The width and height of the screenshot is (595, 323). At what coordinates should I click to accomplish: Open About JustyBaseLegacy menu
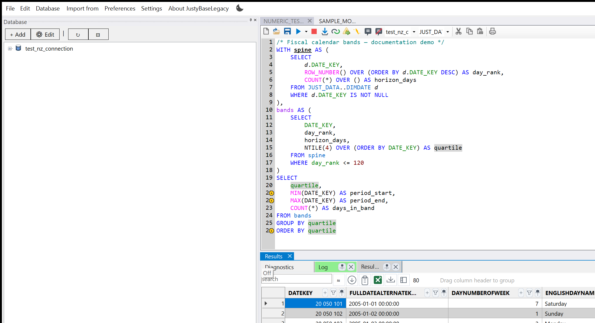(199, 8)
